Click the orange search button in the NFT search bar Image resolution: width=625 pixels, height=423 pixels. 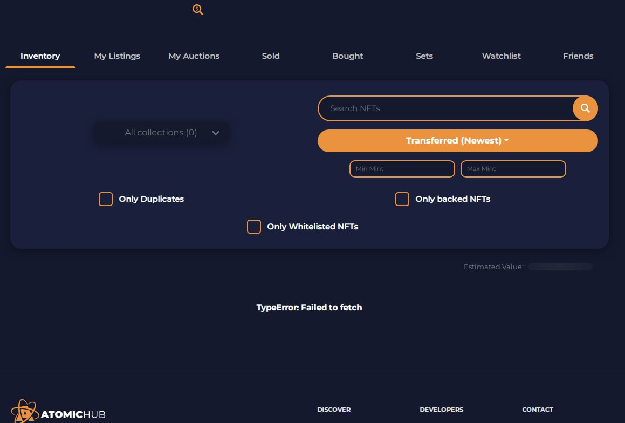(585, 108)
